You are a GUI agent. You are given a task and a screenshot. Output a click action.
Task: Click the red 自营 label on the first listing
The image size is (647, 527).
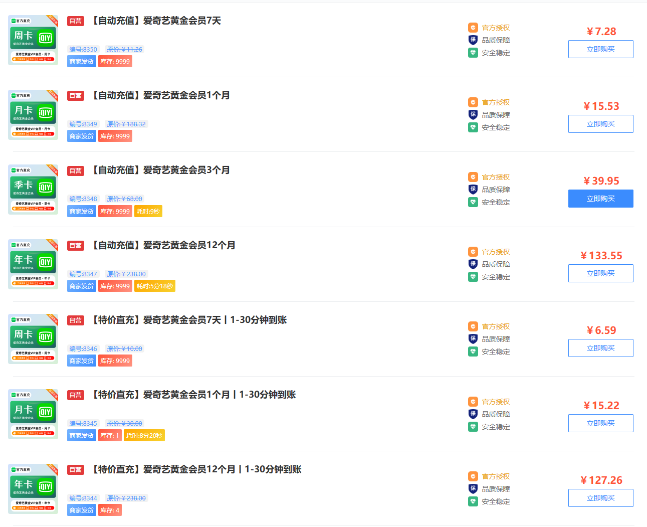point(75,21)
